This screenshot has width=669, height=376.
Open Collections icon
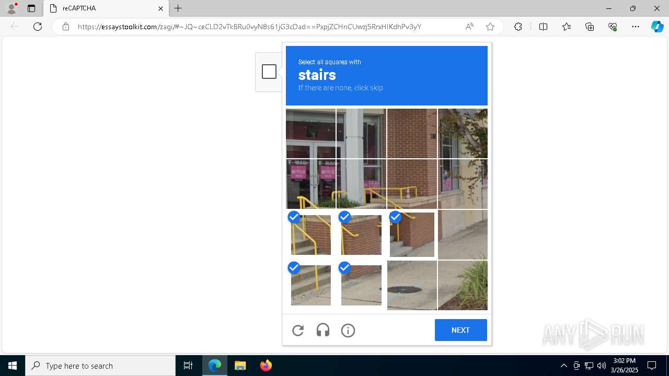click(x=590, y=27)
